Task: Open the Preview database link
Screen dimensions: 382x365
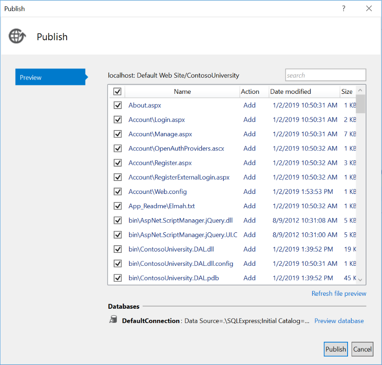Action: [x=339, y=320]
